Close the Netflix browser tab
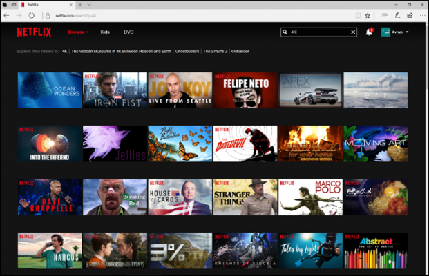The image size is (429, 276). (70, 5)
